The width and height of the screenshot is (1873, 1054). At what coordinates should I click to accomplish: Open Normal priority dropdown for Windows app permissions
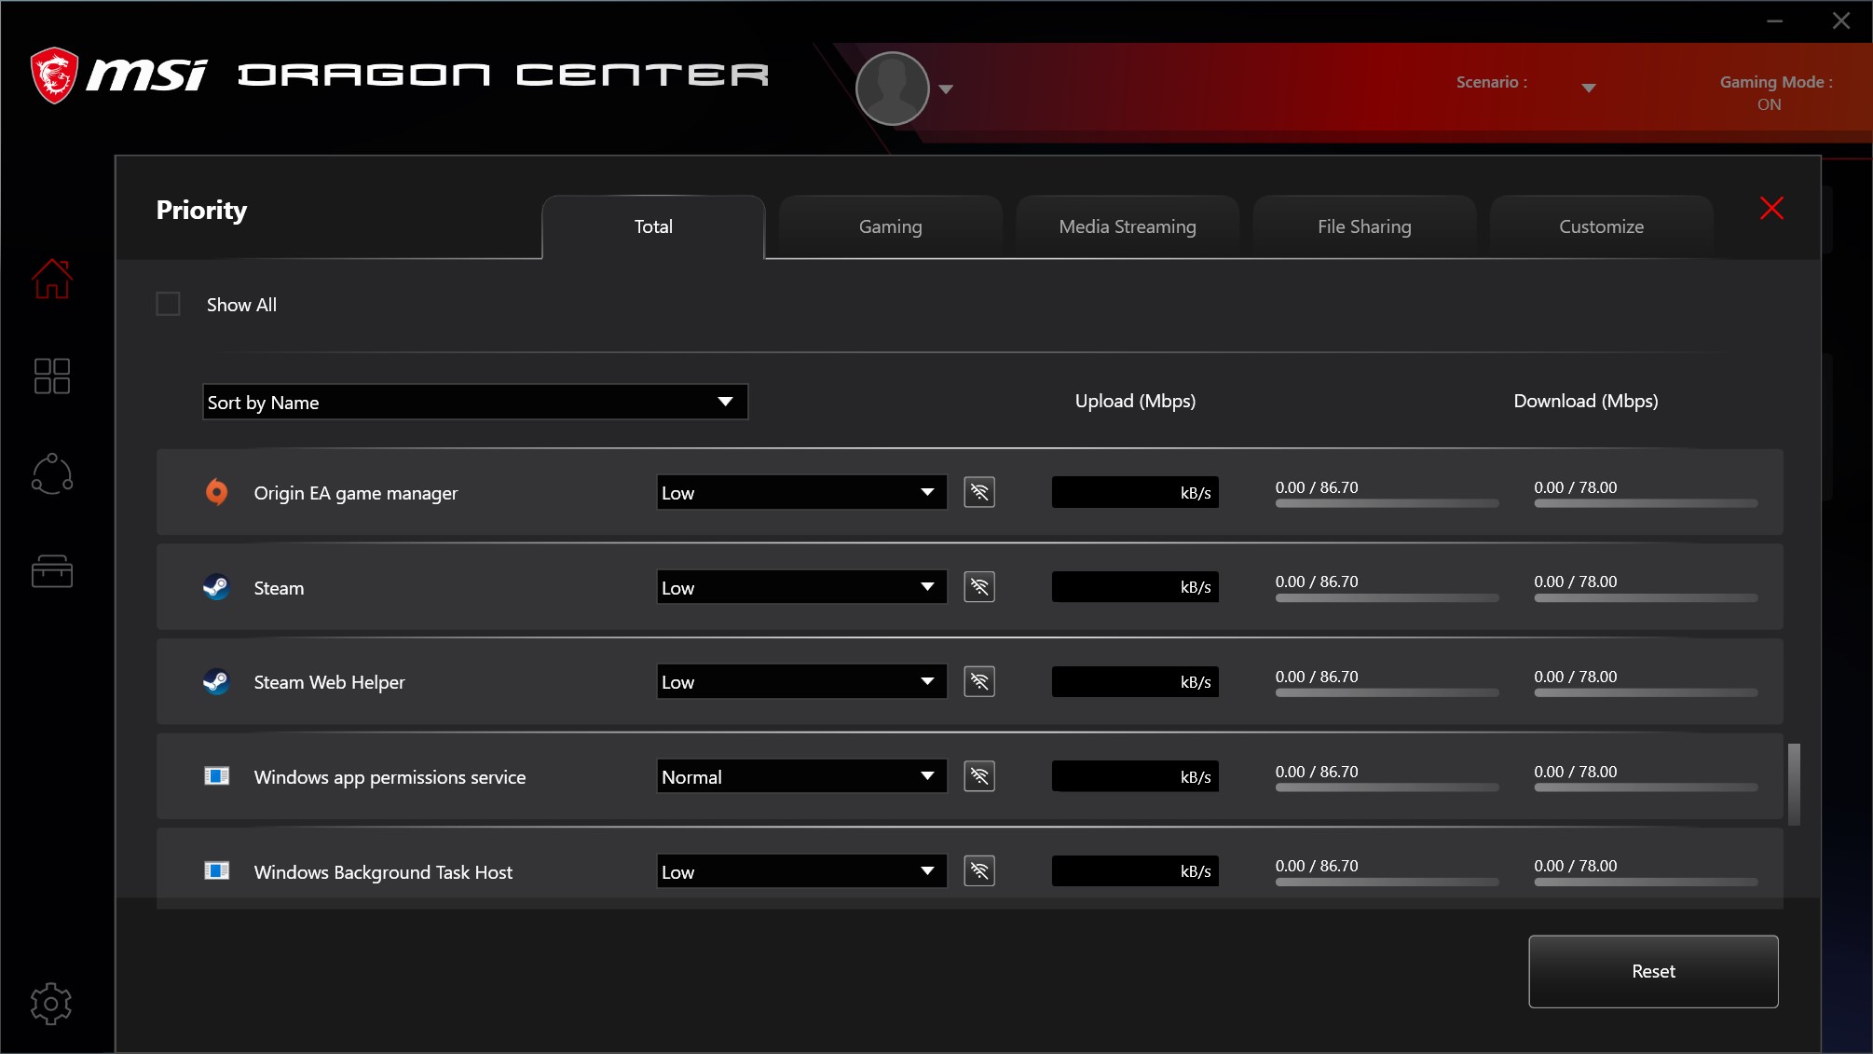coord(801,776)
